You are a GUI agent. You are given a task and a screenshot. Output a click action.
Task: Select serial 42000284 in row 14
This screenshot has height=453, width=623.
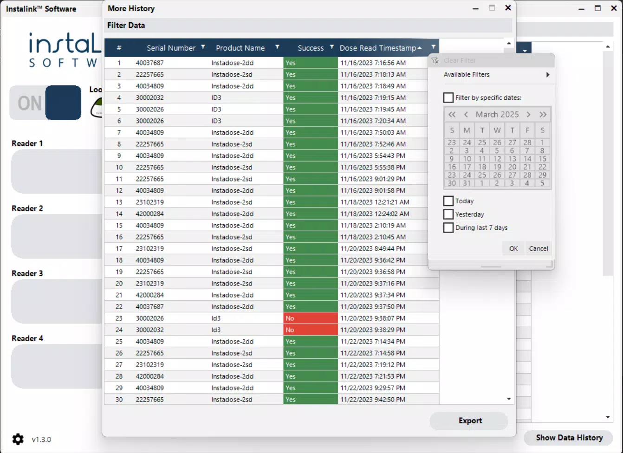pos(149,214)
